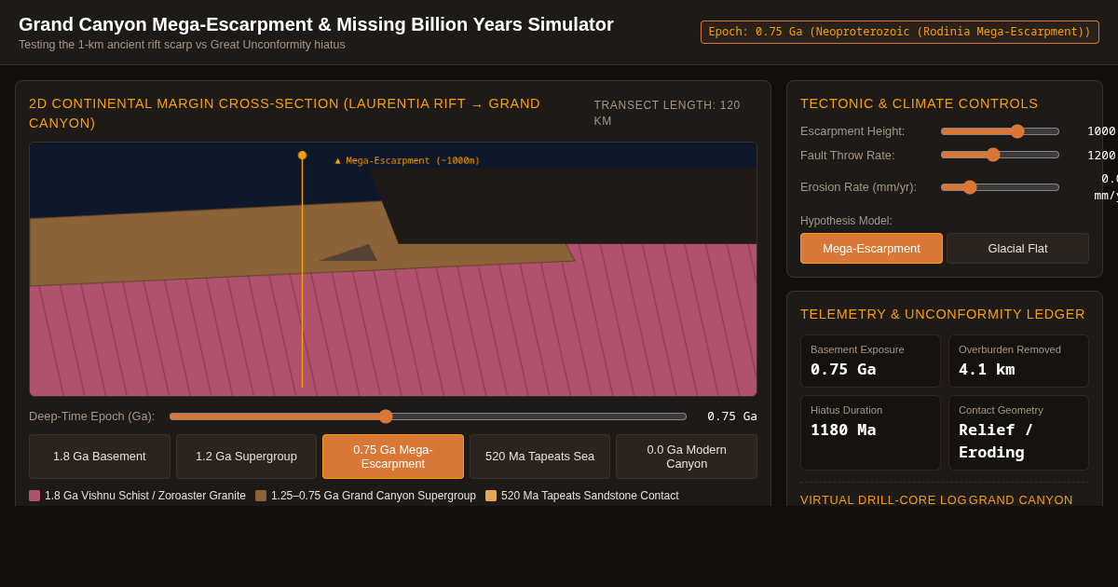Click the brown Grand Canyon Supergroup legend swatch

point(261,496)
